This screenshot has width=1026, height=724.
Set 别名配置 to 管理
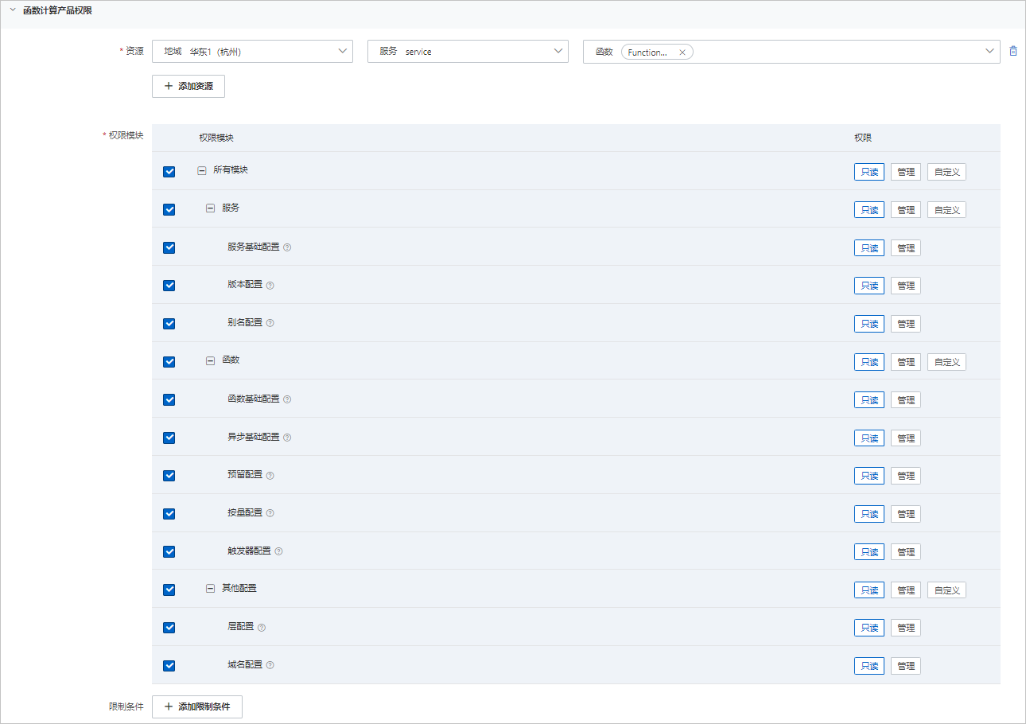pyautogui.click(x=906, y=324)
